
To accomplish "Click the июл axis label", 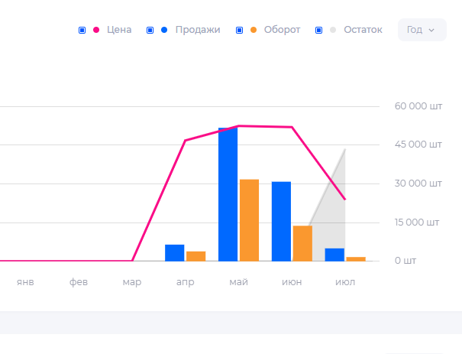I will [345, 282].
